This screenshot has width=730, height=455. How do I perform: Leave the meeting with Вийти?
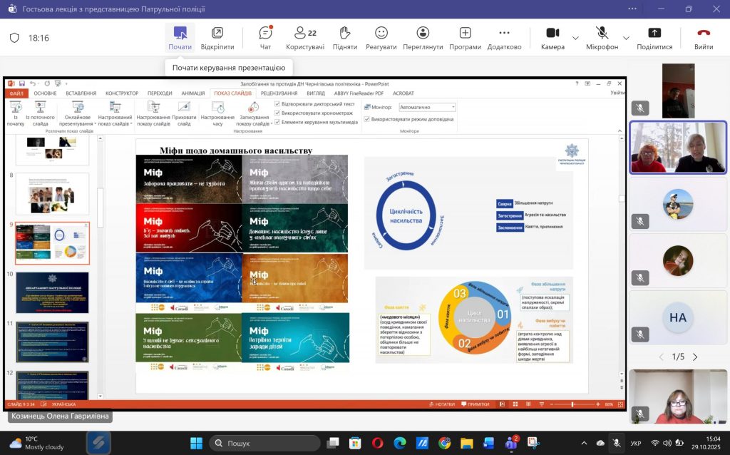pyautogui.click(x=703, y=38)
